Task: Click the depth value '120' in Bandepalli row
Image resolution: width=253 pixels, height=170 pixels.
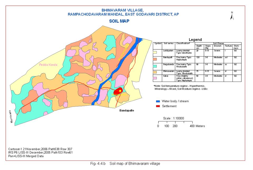Action: click(198, 57)
